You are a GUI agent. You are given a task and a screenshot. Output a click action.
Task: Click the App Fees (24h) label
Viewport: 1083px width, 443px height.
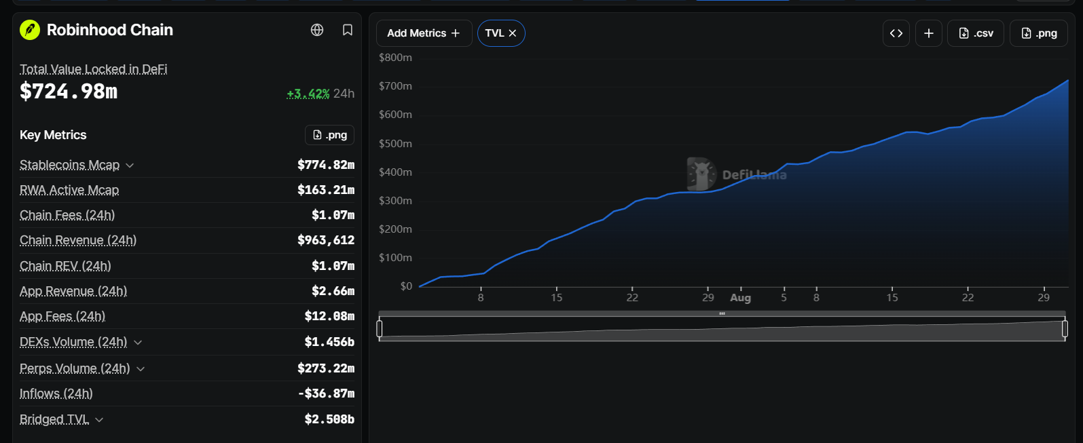[62, 316]
